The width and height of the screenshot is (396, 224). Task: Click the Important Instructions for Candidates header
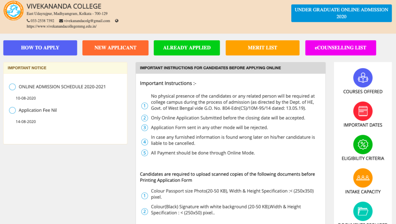tap(230, 68)
